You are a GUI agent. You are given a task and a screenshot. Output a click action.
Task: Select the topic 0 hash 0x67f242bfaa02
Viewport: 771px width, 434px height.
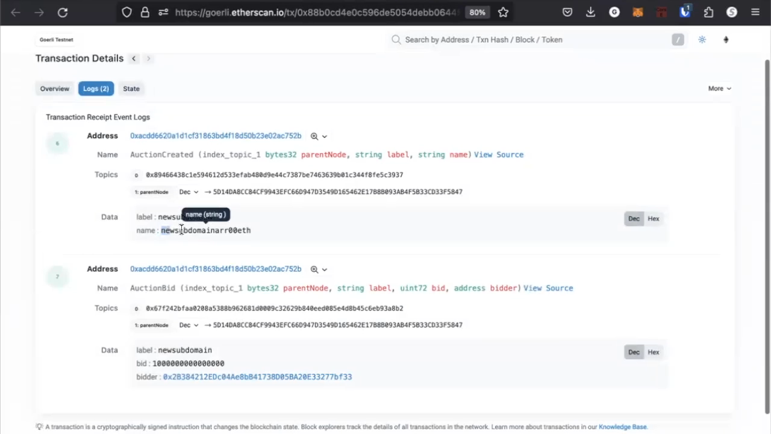[275, 308]
